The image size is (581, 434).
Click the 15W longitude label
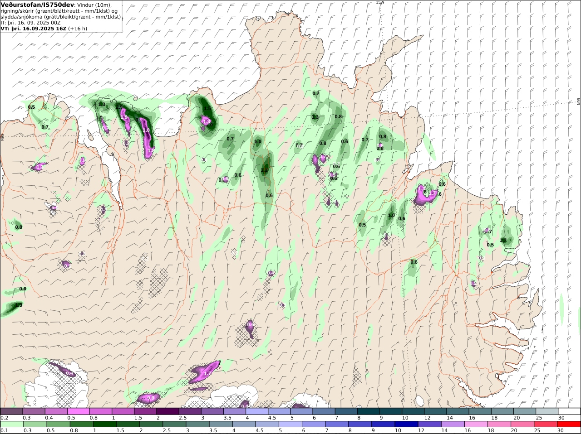[x=379, y=2]
